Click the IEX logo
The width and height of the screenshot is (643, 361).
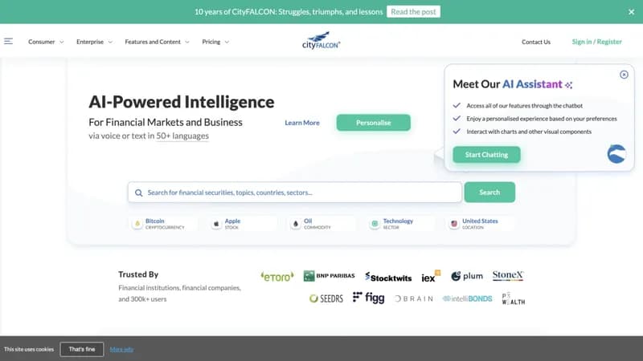click(x=431, y=276)
